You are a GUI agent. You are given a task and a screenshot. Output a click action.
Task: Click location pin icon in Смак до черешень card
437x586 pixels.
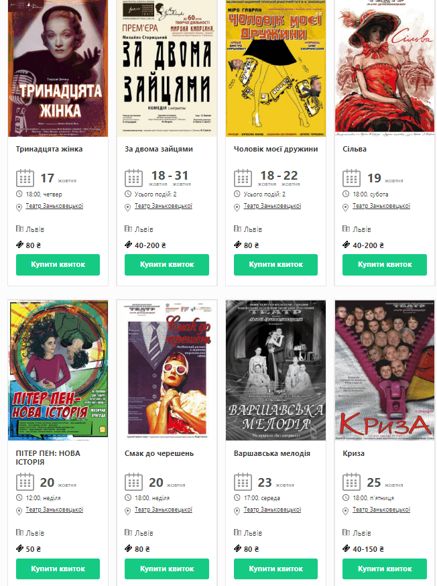pyautogui.click(x=128, y=512)
